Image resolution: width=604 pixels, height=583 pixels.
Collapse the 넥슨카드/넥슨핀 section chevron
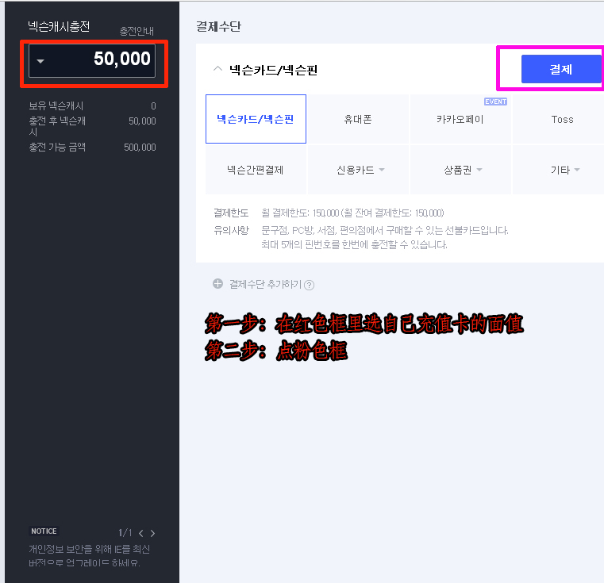217,69
